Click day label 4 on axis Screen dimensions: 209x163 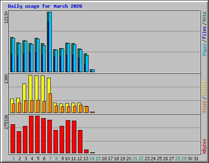[32, 159]
